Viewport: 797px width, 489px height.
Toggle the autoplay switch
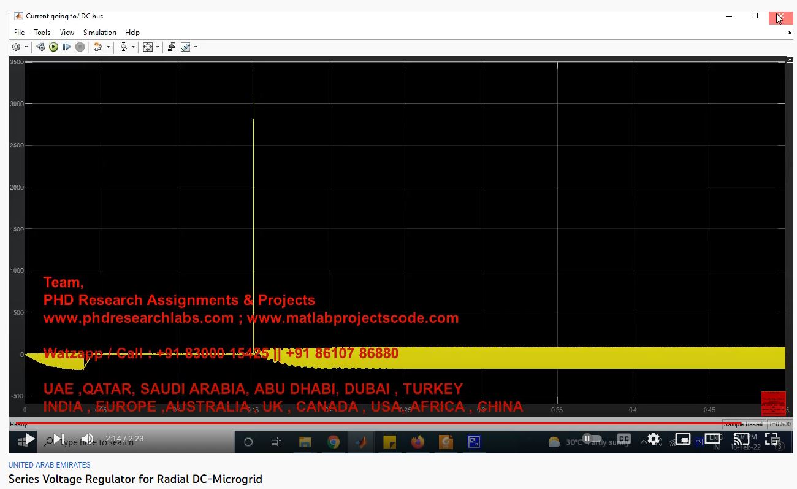[592, 439]
